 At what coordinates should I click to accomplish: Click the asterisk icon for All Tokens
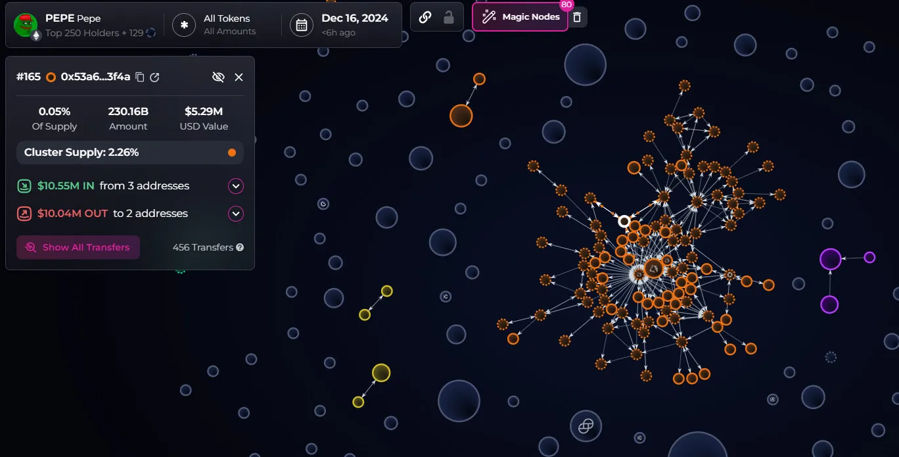(x=184, y=25)
